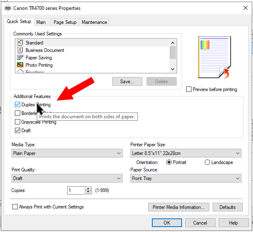
Task: Click the printer icon in title bar
Action: (8, 8)
